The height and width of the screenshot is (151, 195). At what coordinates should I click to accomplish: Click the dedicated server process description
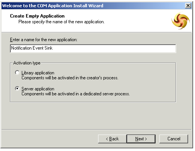75,94
